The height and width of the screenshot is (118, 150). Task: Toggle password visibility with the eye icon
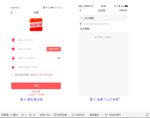coord(59,58)
